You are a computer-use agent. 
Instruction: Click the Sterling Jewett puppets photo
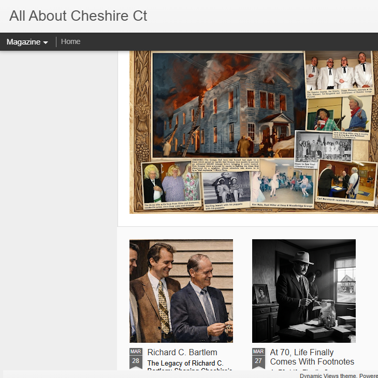tap(226, 190)
